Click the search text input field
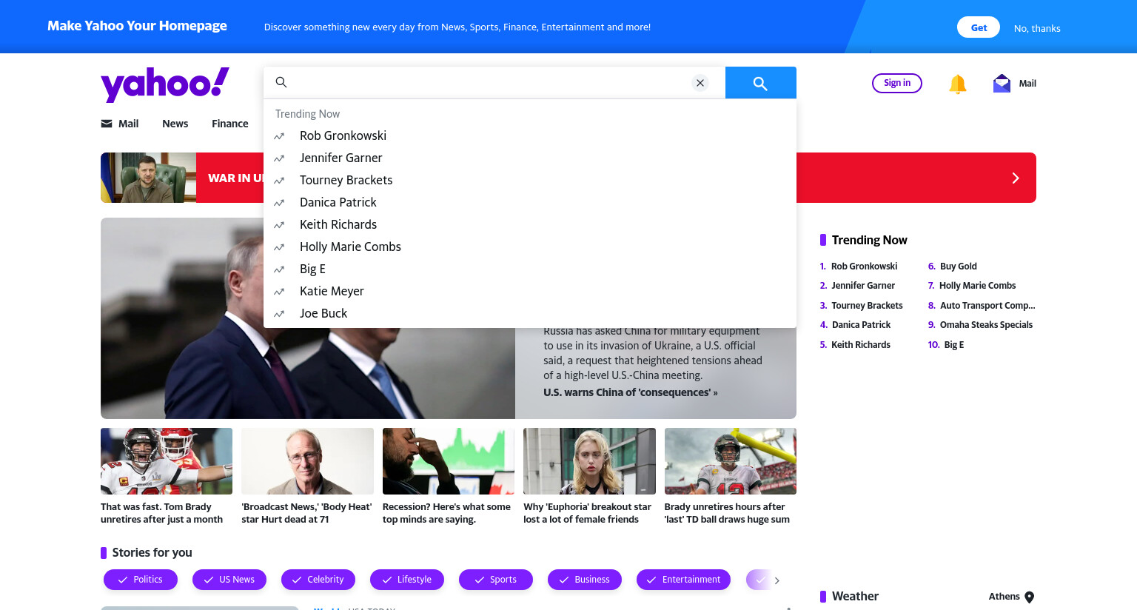The height and width of the screenshot is (610, 1137). click(x=489, y=83)
